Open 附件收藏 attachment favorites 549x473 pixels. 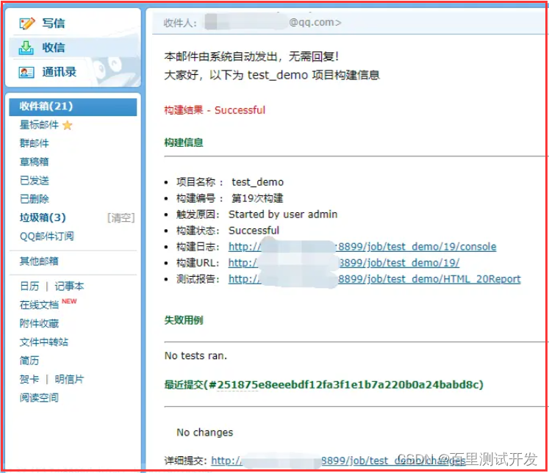click(x=39, y=323)
